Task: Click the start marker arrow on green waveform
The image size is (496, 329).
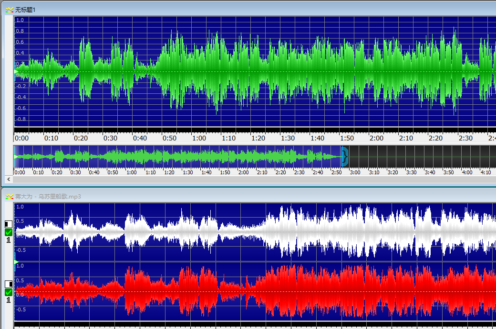Action: point(16,72)
